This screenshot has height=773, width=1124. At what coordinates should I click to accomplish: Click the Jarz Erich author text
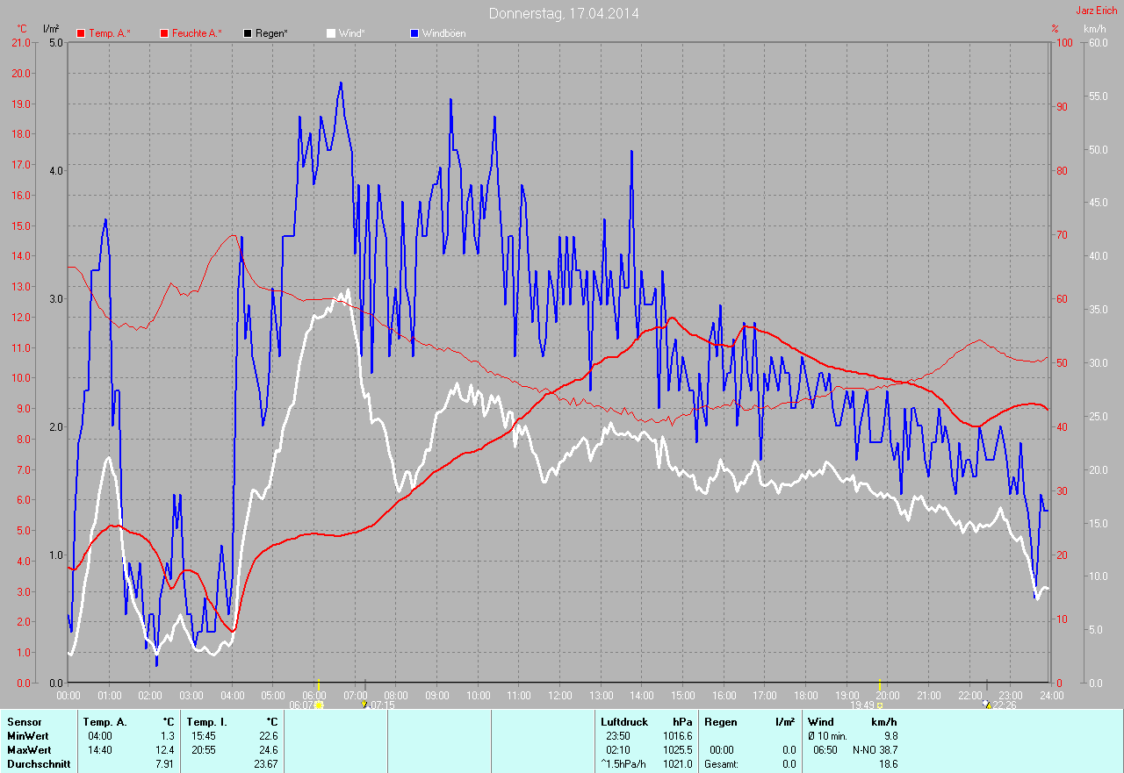1097,11
